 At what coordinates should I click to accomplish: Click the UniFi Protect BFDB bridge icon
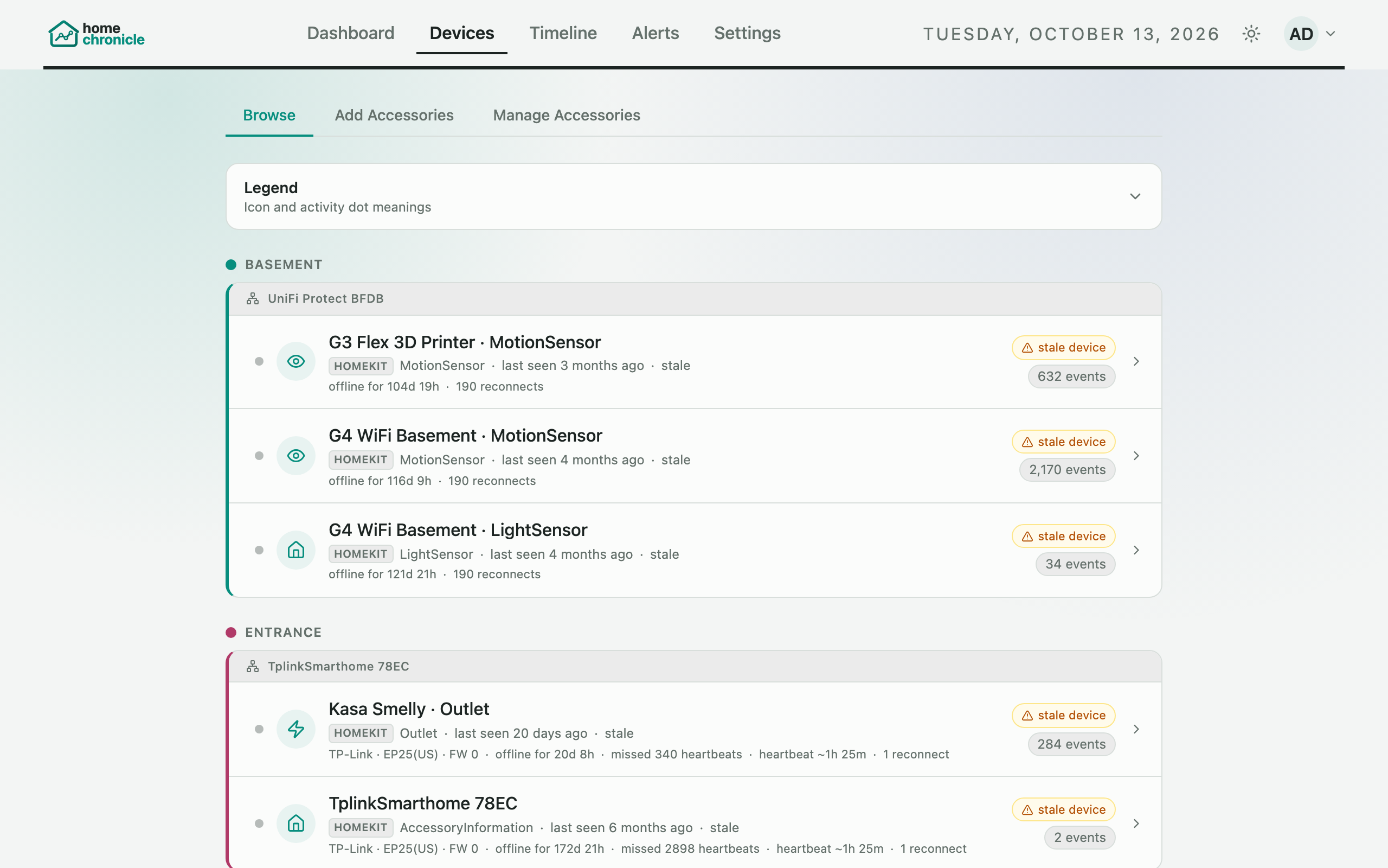point(252,298)
